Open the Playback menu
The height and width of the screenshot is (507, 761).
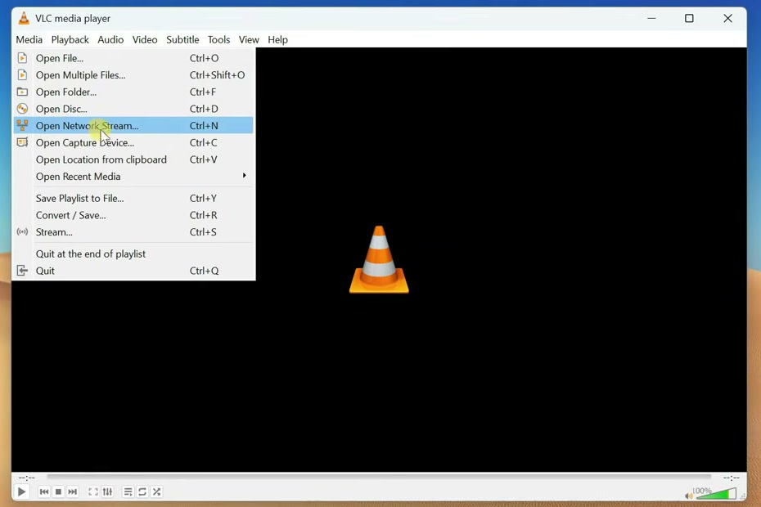coord(70,40)
